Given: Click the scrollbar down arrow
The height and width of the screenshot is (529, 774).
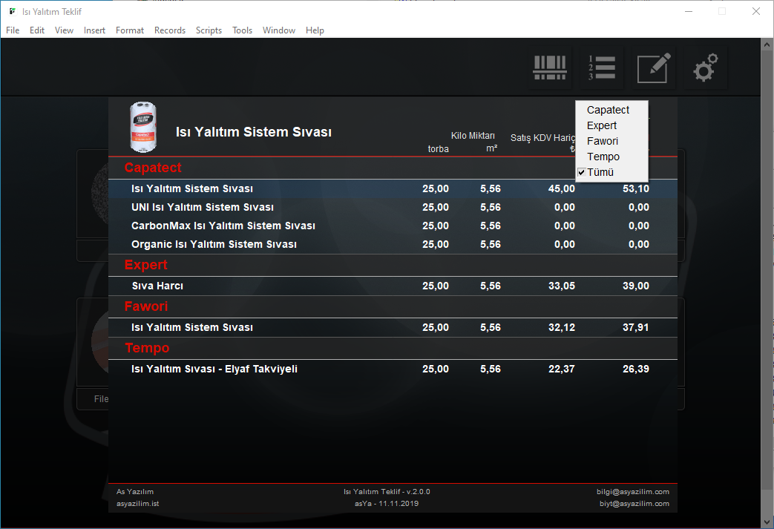Looking at the screenshot, I should [767, 522].
